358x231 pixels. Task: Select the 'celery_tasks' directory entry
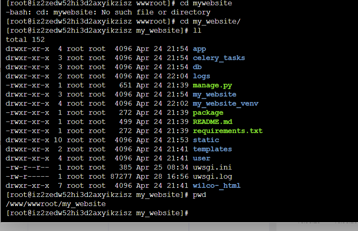click(x=219, y=58)
